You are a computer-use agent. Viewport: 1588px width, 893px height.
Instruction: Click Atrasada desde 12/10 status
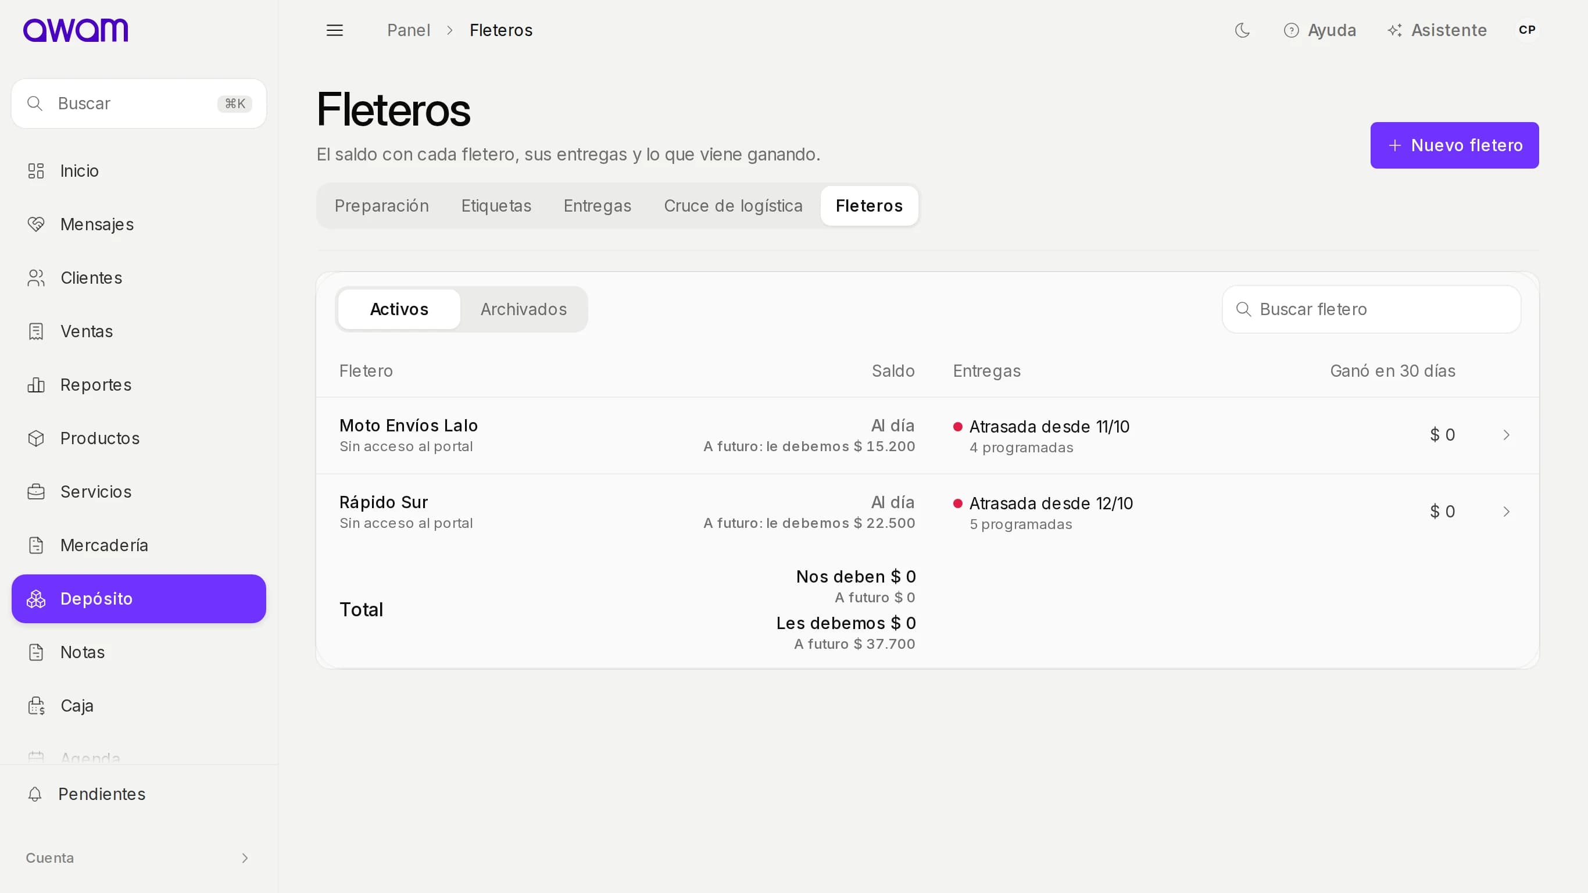pyautogui.click(x=1051, y=503)
